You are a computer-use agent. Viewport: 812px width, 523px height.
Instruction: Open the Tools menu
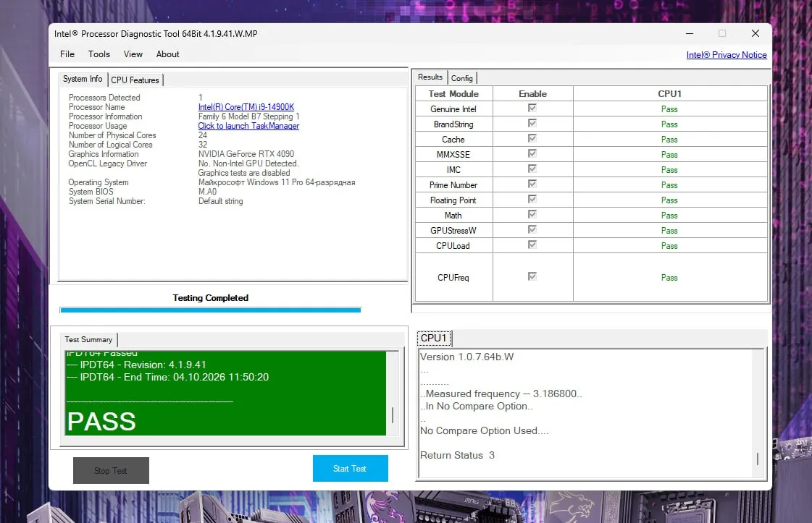99,54
